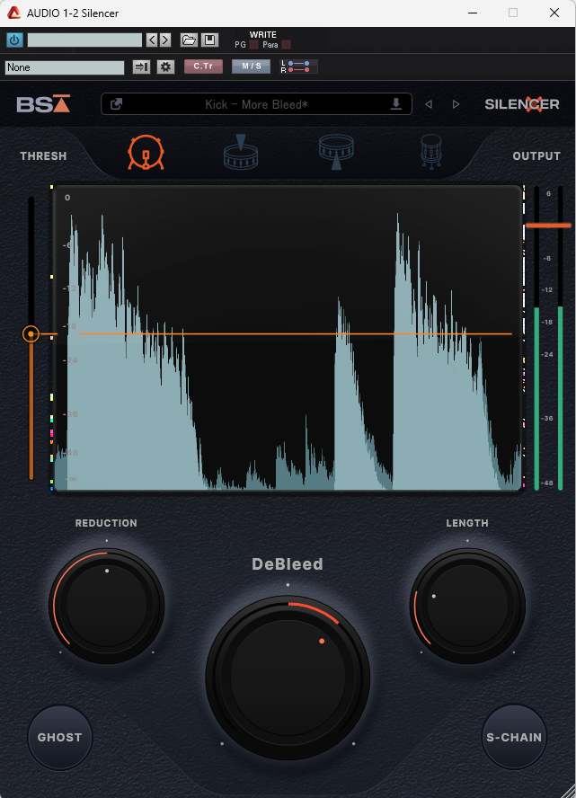Click the SILENCER logo
This screenshot has width=576, height=798.
[521, 104]
